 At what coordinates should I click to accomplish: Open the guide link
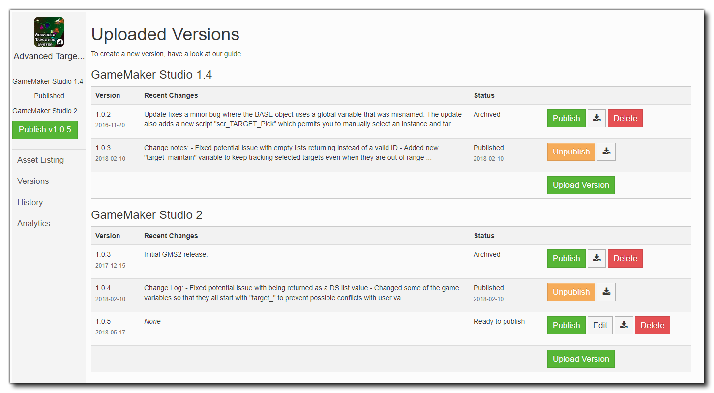[x=233, y=54]
